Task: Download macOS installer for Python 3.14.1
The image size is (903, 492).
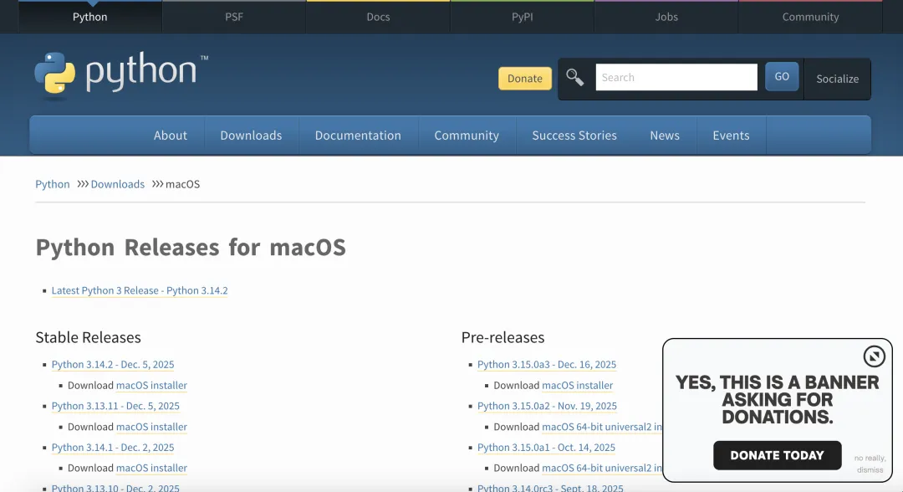Action: (151, 469)
